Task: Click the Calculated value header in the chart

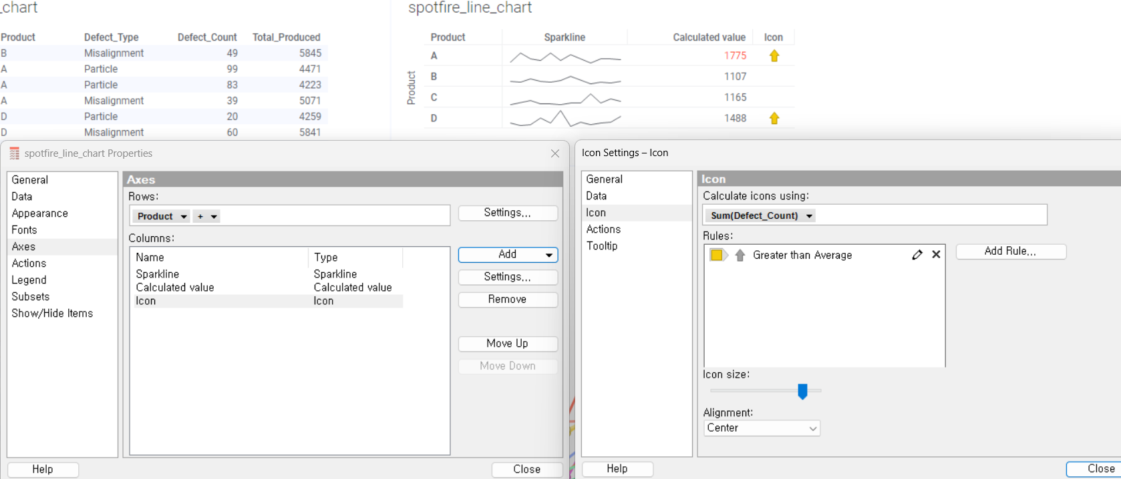Action: pyautogui.click(x=709, y=37)
